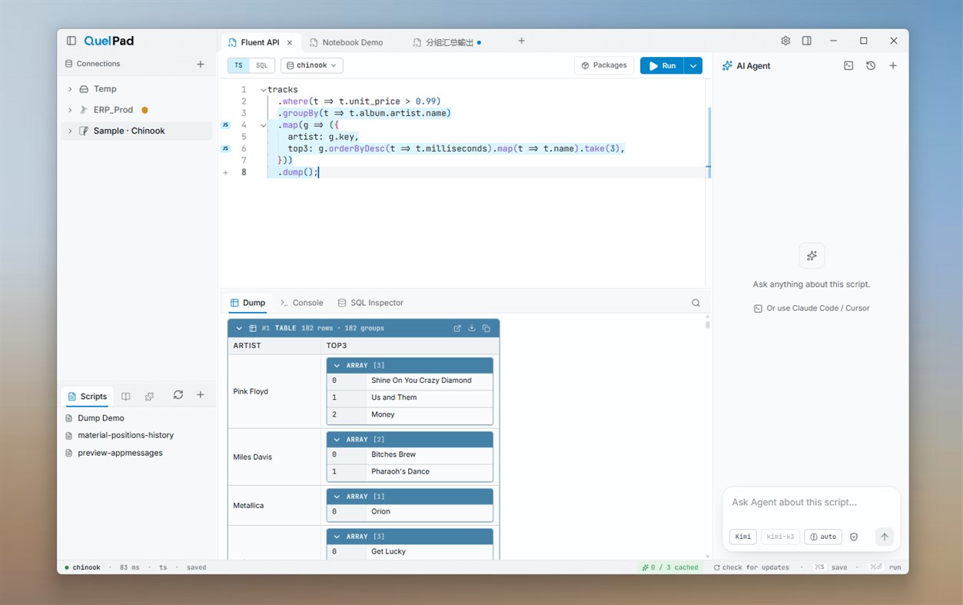Open the Packages manager
The image size is (963, 605).
[x=604, y=65]
